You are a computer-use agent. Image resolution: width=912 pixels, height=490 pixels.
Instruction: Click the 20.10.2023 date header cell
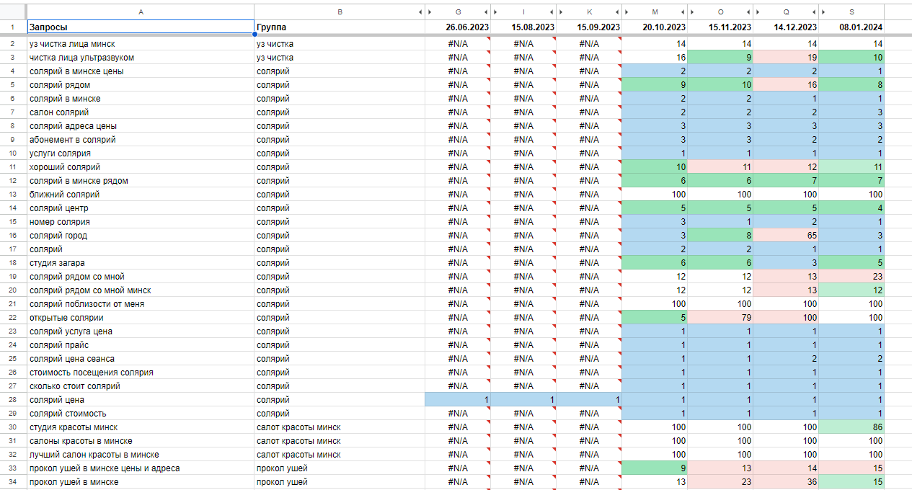pos(655,27)
